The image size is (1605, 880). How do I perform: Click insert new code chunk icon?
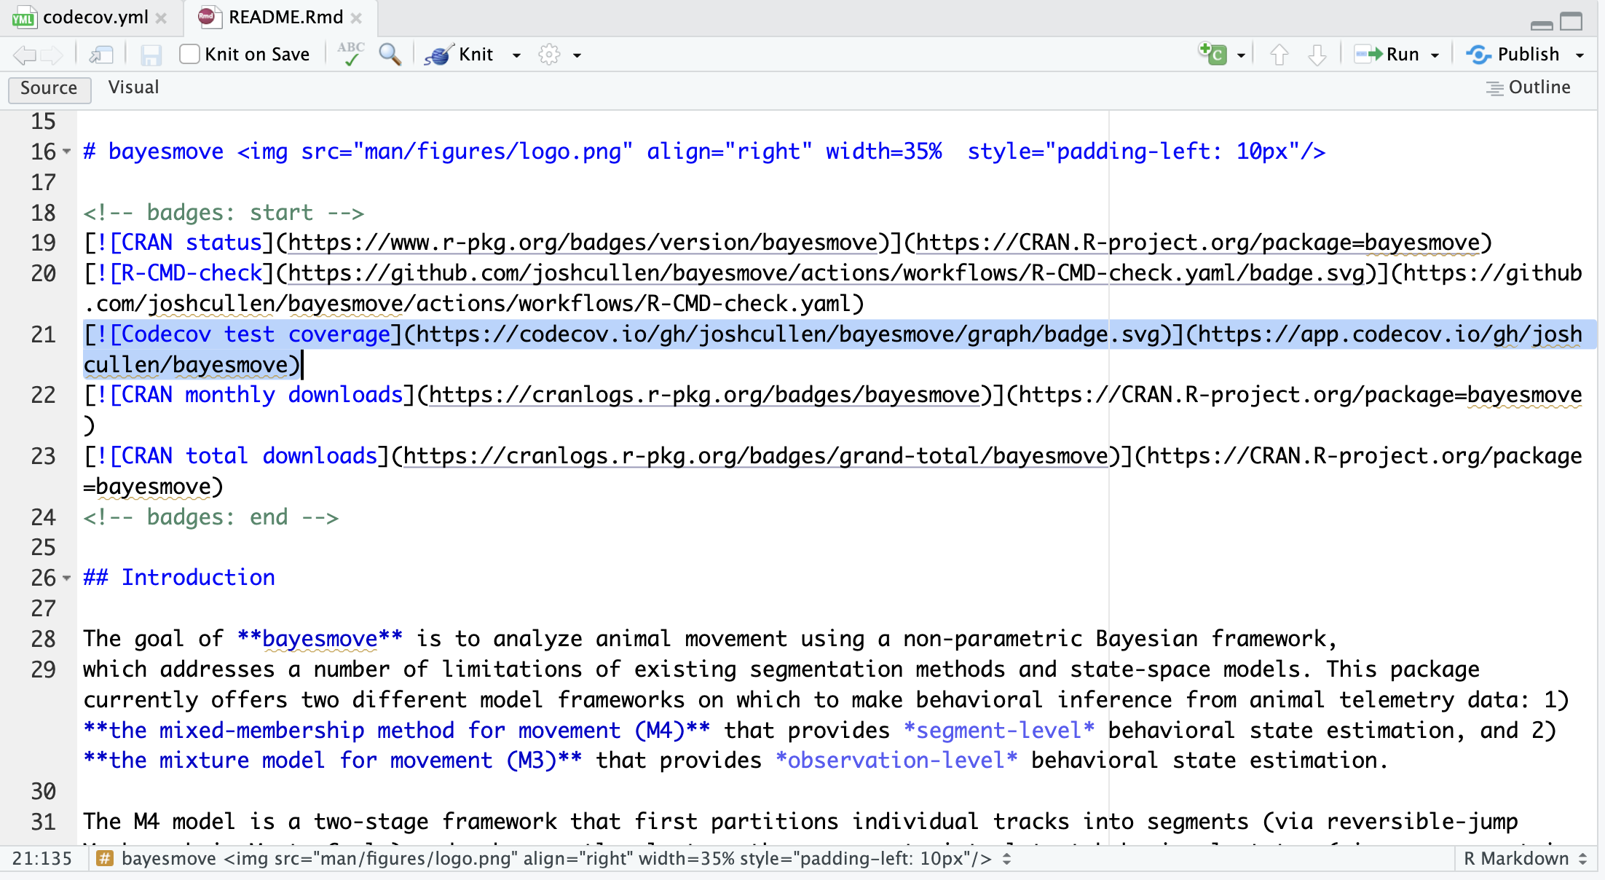[1213, 55]
